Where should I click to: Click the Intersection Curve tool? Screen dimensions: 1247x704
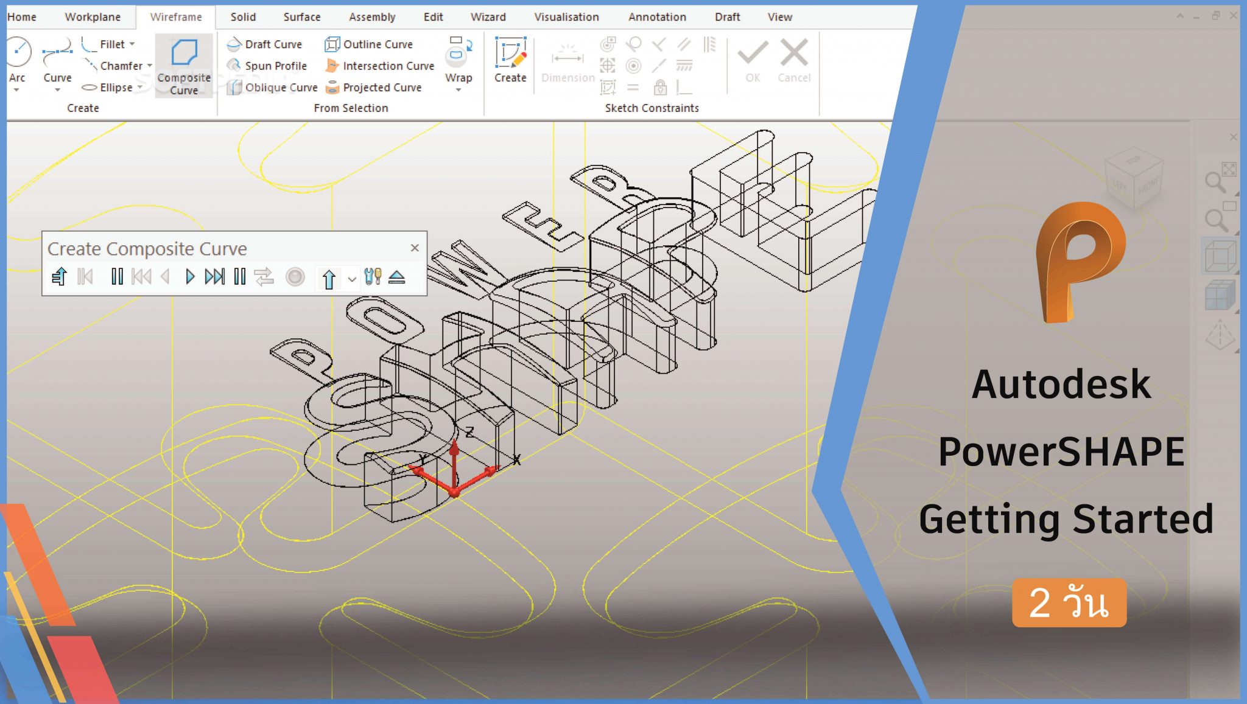pos(380,66)
